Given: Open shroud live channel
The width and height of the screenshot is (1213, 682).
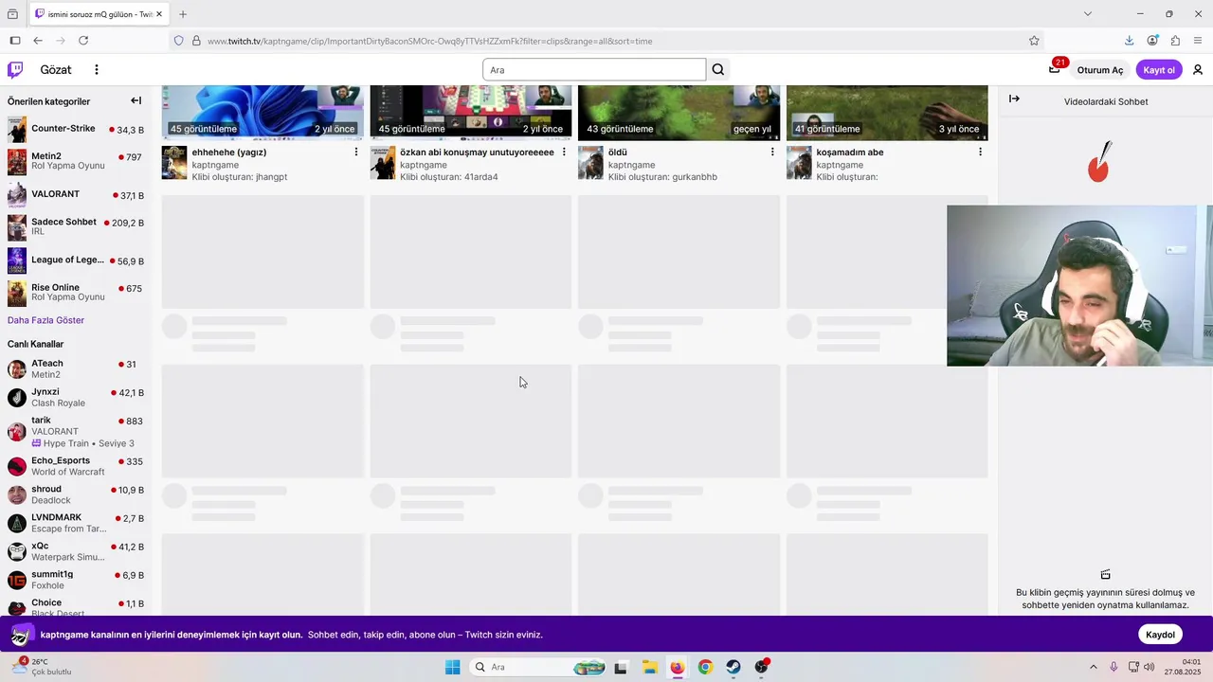Looking at the screenshot, I should [x=76, y=494].
